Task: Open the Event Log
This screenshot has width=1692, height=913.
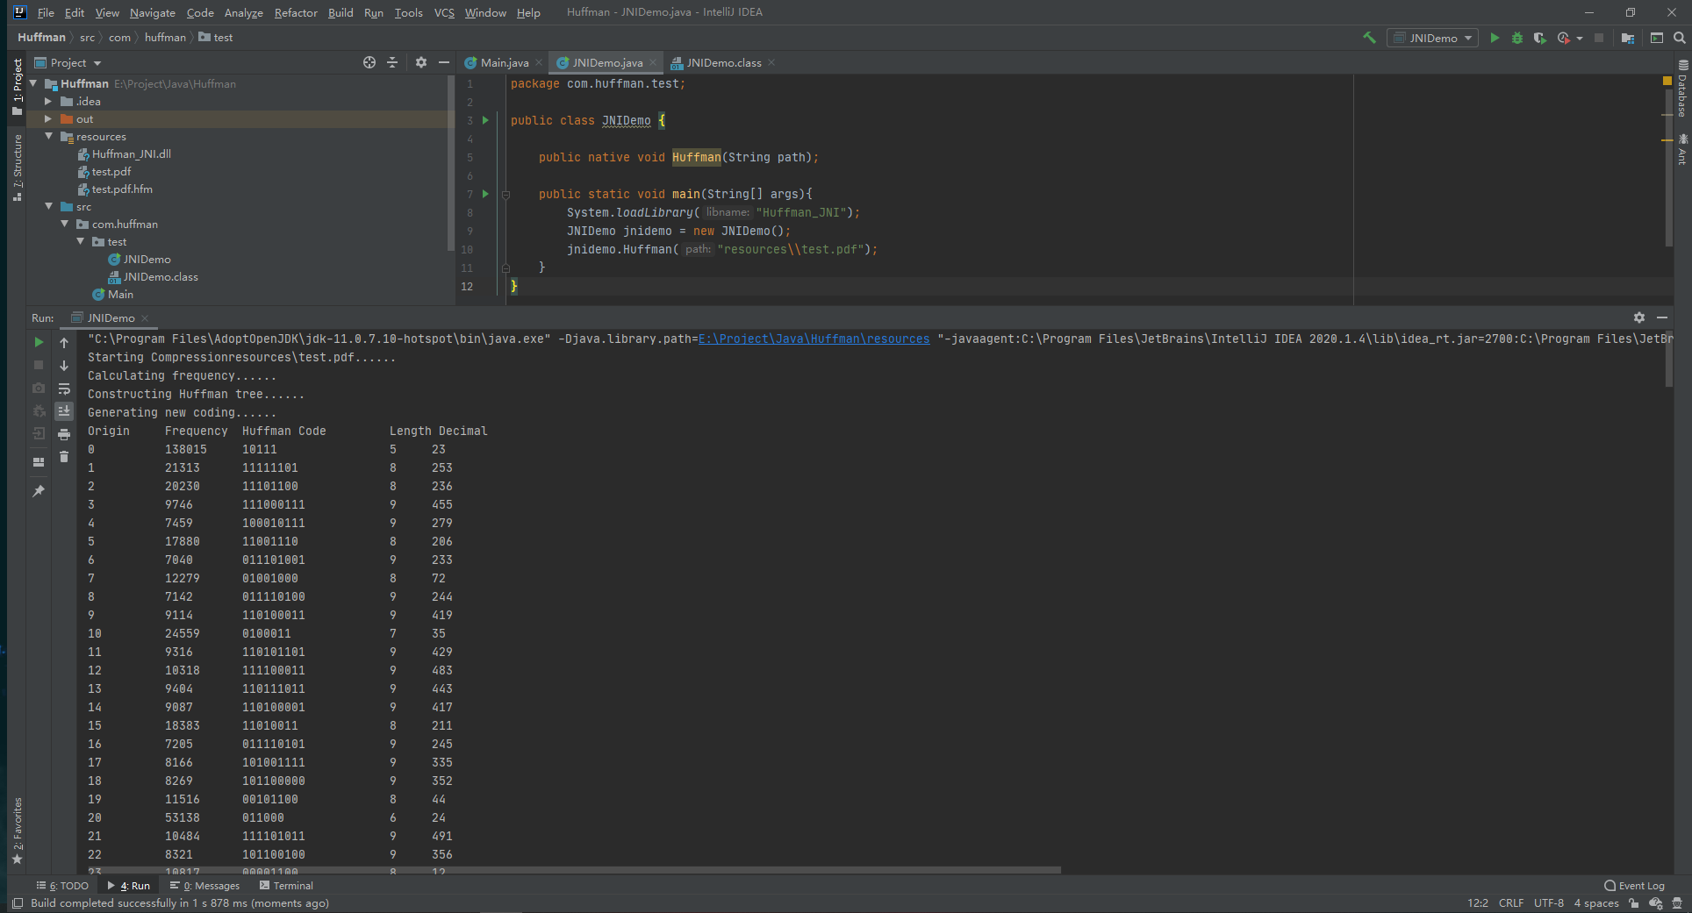Action: (x=1634, y=886)
